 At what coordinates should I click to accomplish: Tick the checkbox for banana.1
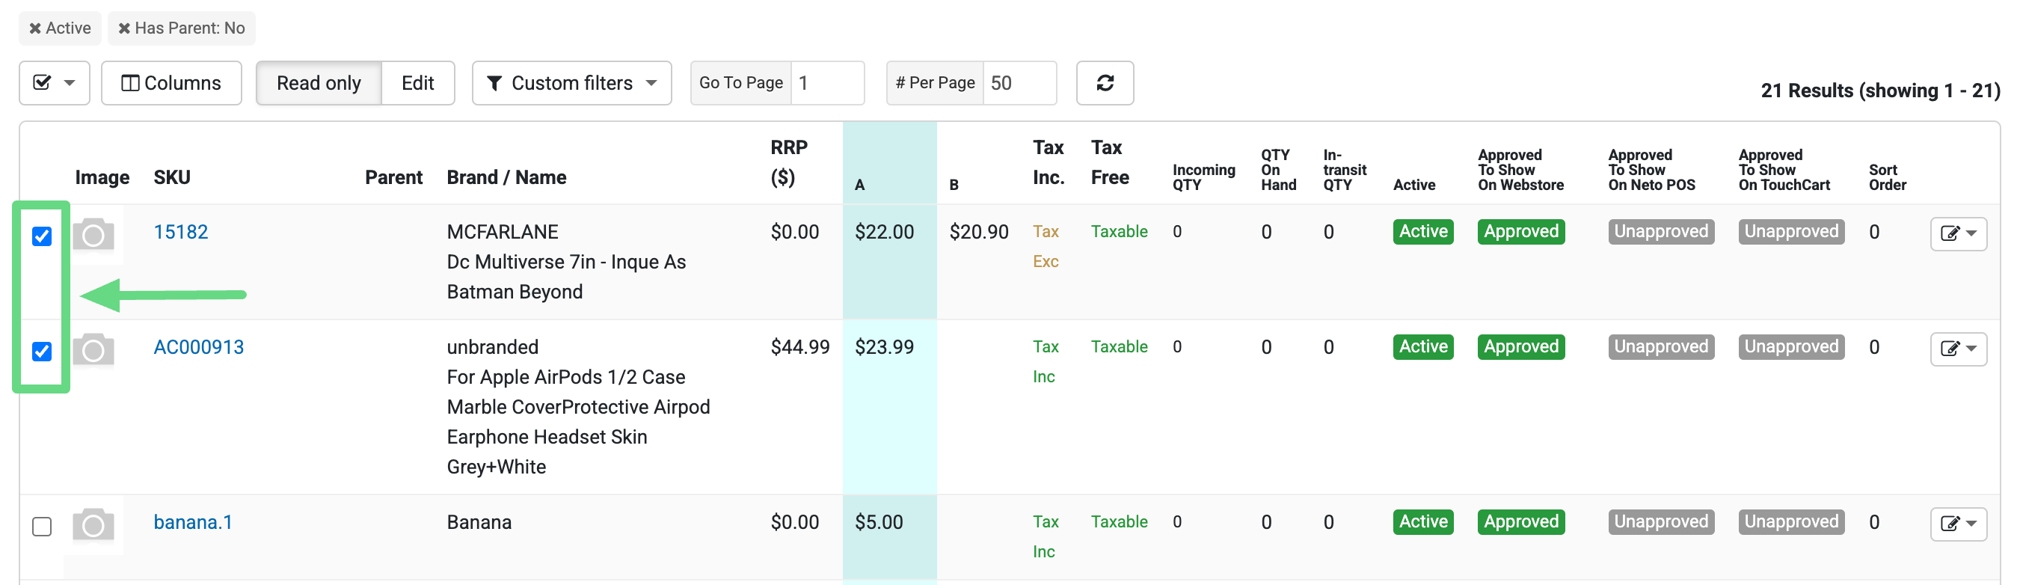pyautogui.click(x=43, y=526)
